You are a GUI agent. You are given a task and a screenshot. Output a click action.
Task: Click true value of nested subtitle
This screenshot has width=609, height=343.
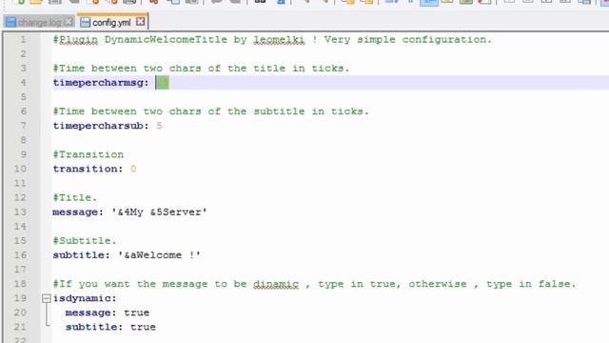143,327
